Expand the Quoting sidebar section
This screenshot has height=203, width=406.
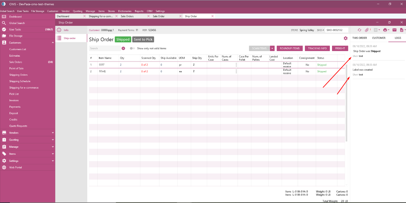tap(53, 140)
